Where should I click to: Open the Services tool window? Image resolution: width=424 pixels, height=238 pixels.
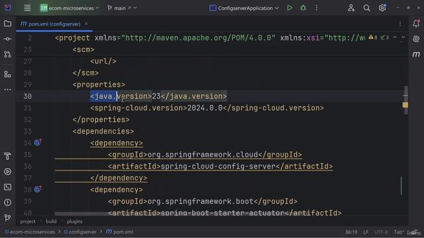point(7,171)
